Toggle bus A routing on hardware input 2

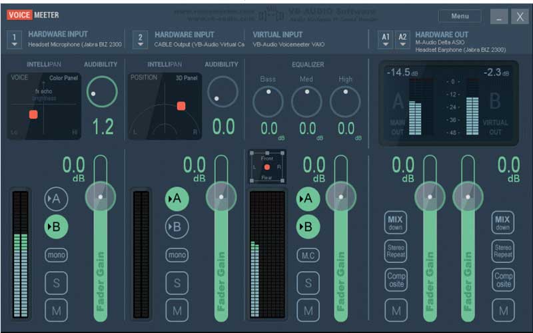click(x=177, y=198)
